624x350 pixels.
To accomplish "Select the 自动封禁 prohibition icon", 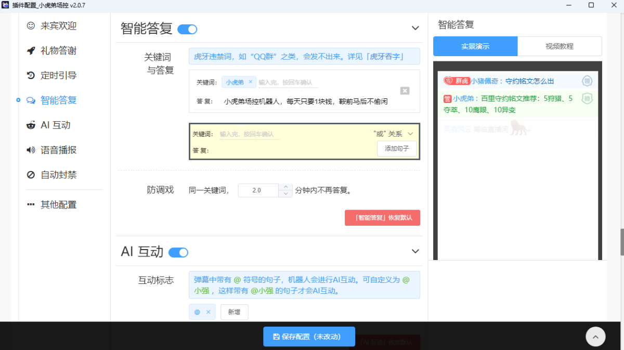I will pyautogui.click(x=30, y=175).
